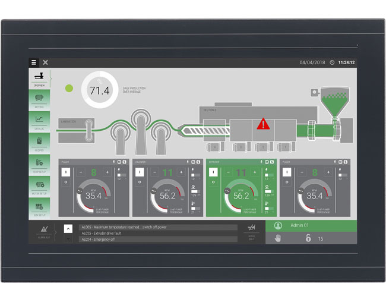Open the Datalog chart icon in sidebar
The image size is (386, 283).
click(39, 120)
